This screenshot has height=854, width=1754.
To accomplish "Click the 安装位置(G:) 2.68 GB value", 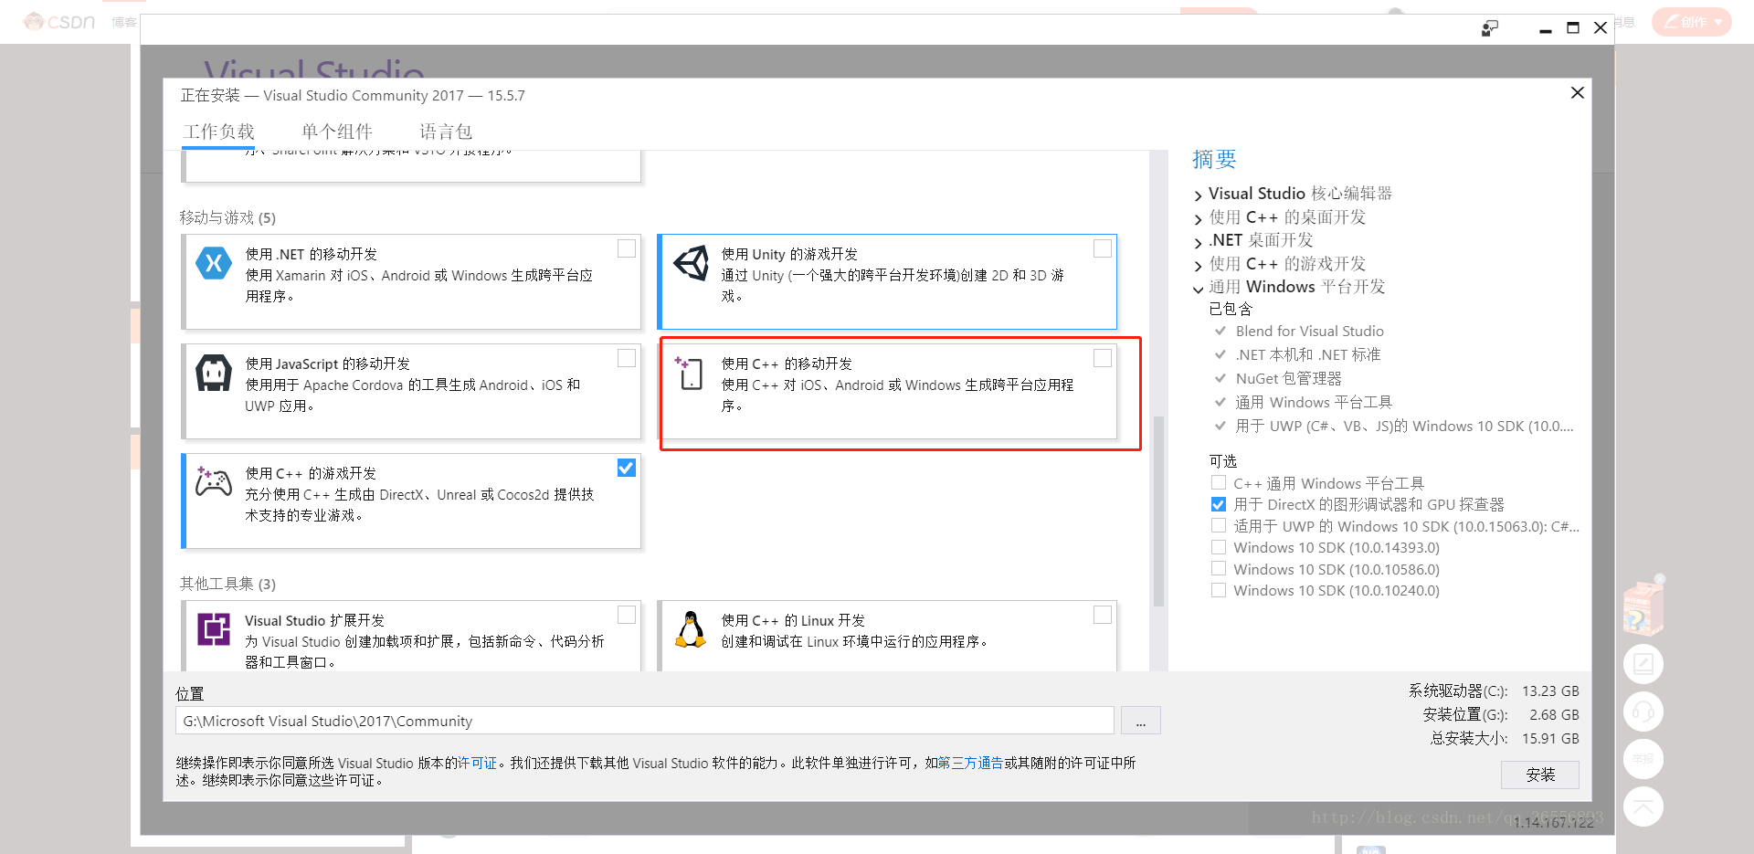I will (x=1554, y=714).
